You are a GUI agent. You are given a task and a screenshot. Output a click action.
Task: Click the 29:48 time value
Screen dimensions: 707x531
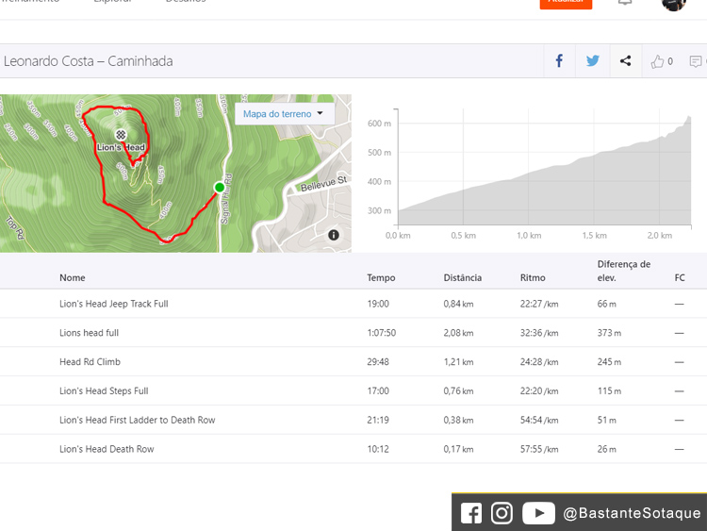pyautogui.click(x=378, y=362)
